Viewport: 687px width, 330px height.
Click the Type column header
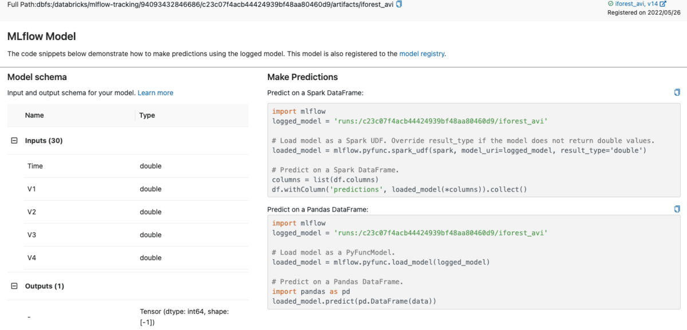coord(147,116)
